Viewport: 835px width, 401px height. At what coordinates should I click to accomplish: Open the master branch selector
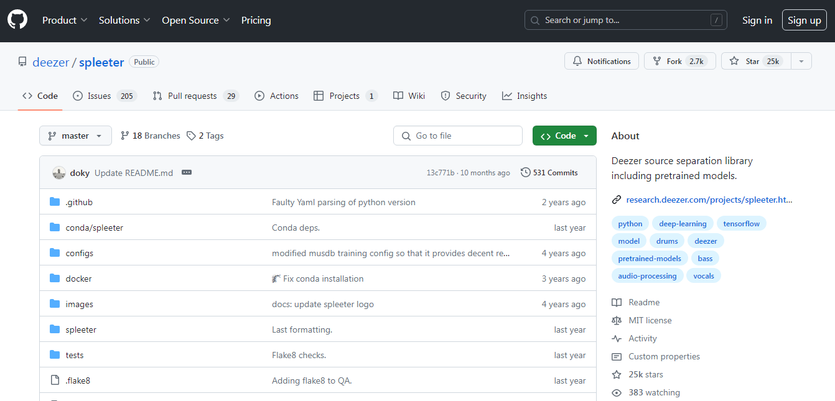[x=75, y=136]
